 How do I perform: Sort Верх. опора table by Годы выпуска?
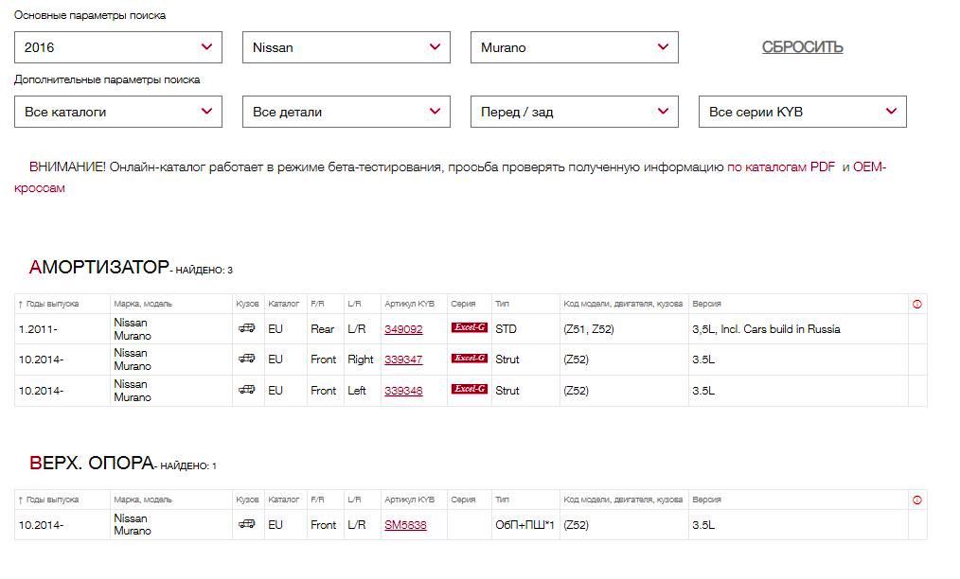coord(49,500)
